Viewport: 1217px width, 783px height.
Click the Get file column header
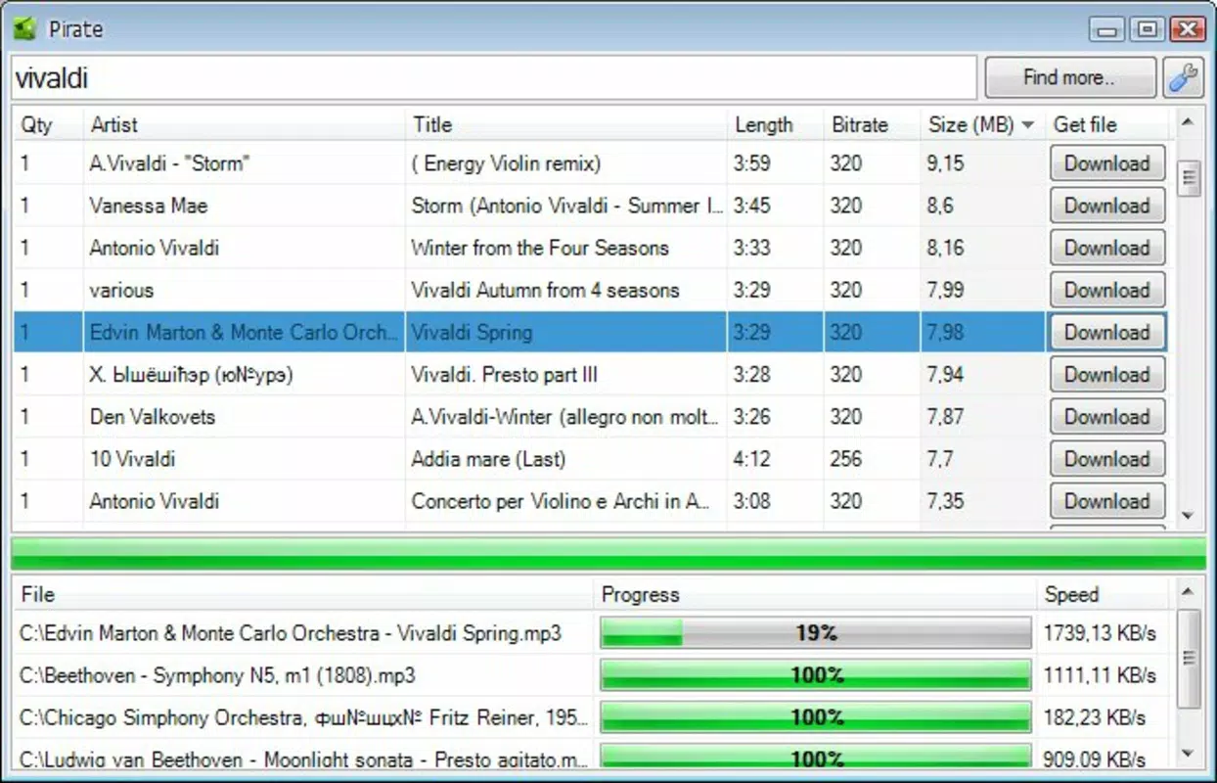click(x=1107, y=125)
